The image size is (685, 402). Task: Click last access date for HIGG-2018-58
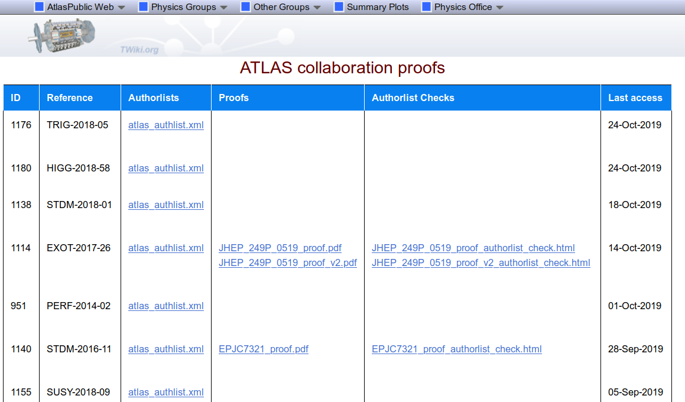[635, 168]
